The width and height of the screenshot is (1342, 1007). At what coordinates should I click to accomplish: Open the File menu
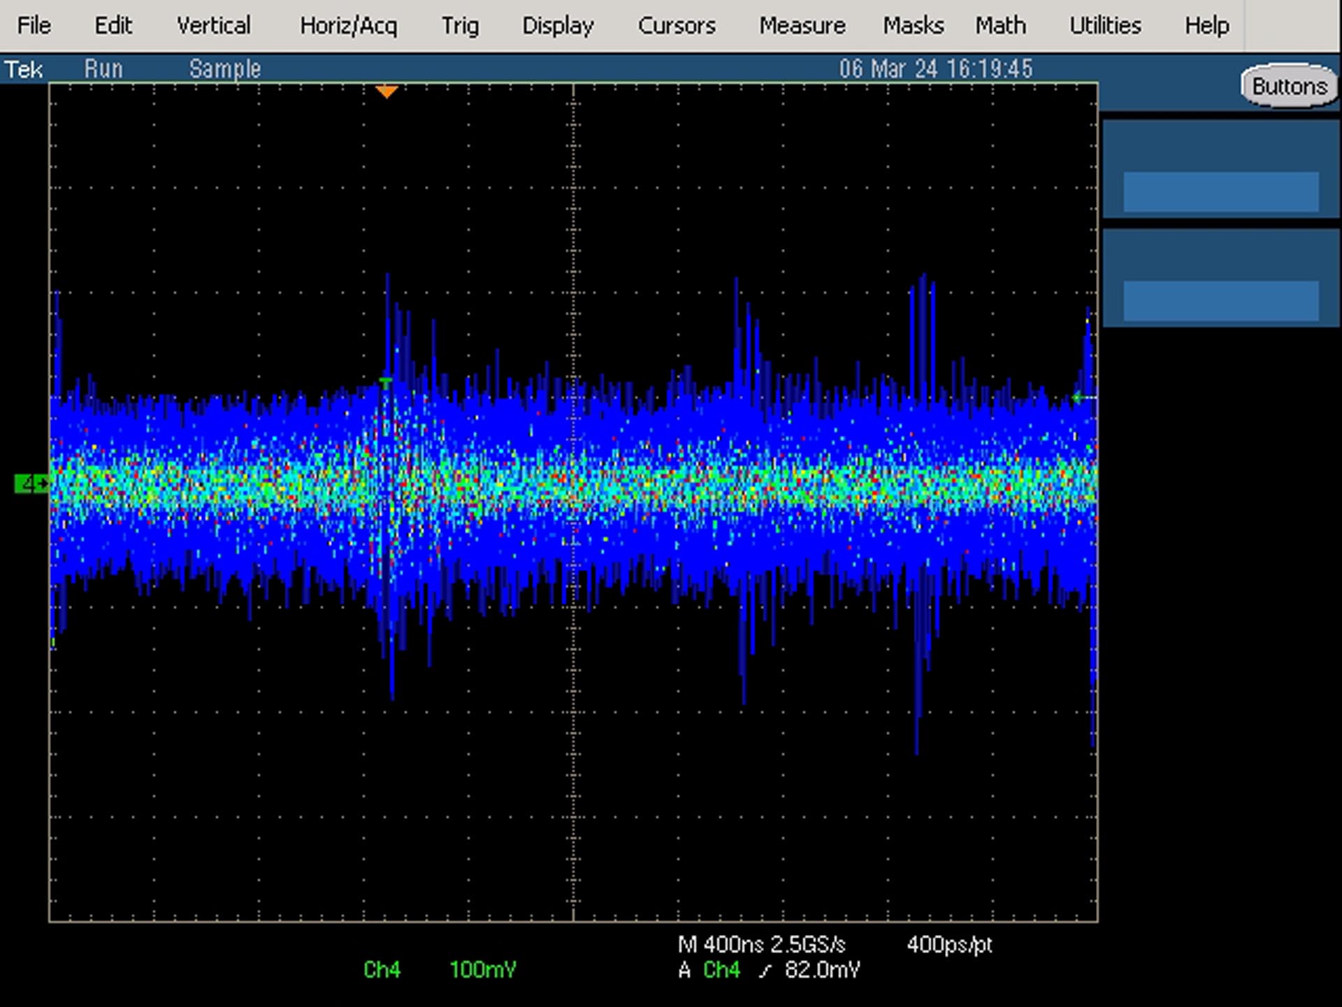pyautogui.click(x=34, y=26)
